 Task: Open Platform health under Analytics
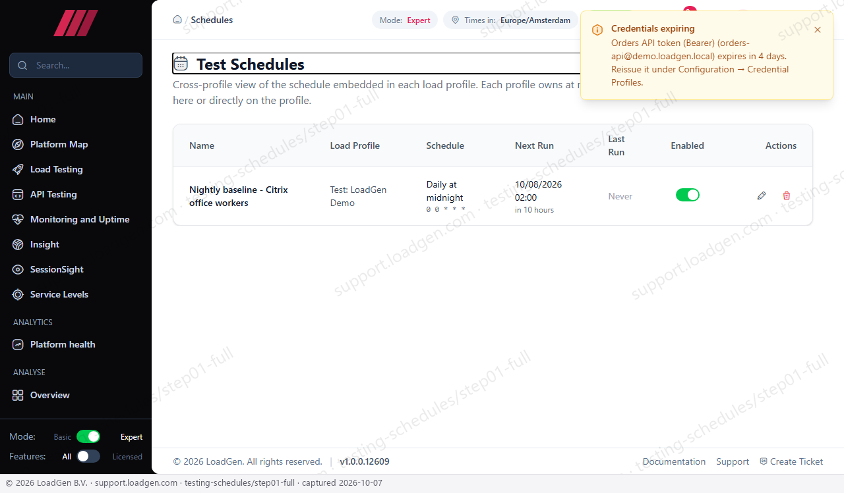pos(76,344)
